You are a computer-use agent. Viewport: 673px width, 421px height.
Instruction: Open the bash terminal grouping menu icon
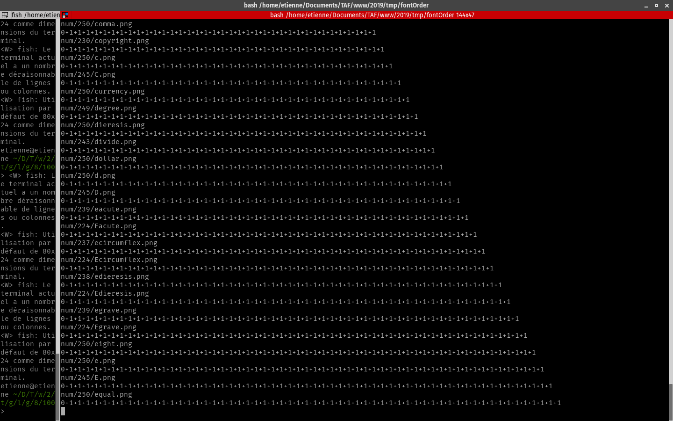coord(65,15)
